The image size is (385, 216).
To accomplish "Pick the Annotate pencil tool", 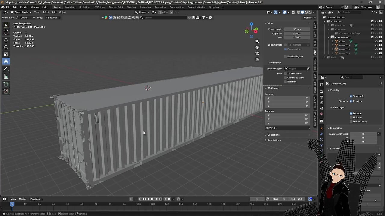I will (6, 69).
